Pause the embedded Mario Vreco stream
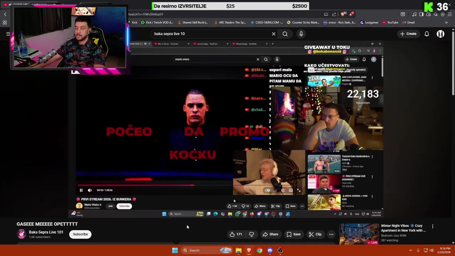Image resolution: width=455 pixels, height=256 pixels. tap(81, 190)
